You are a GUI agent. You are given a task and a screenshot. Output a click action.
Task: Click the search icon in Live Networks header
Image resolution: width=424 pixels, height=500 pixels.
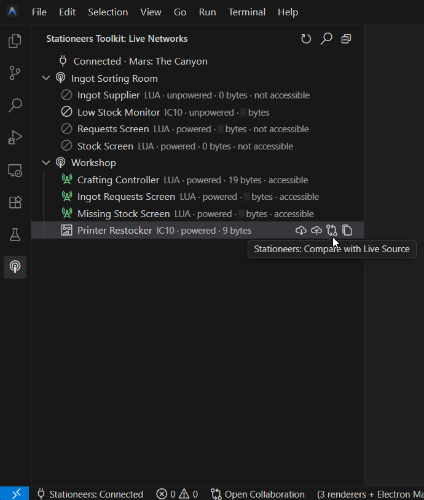pyautogui.click(x=326, y=39)
